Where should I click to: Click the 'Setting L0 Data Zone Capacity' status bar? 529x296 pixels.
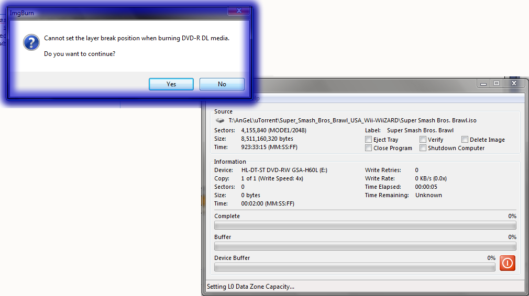251,287
